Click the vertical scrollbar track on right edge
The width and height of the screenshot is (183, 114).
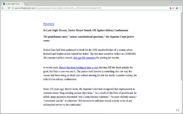182,71
